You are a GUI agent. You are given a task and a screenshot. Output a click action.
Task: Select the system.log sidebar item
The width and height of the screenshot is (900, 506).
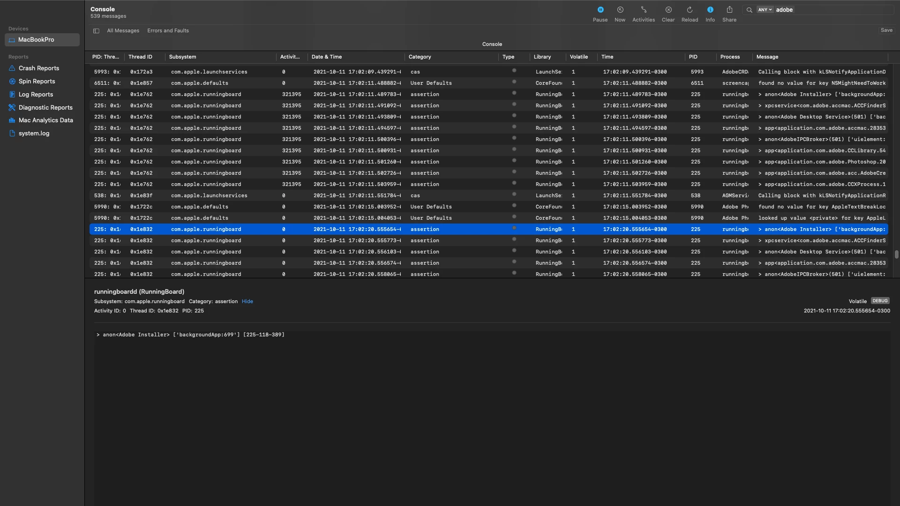pyautogui.click(x=34, y=134)
